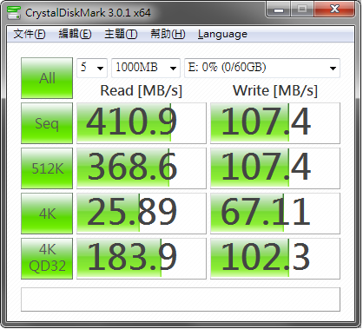Viewport: 363px width, 329px height.
Task: Click the Read [MB/s] column header
Action: coord(142,91)
